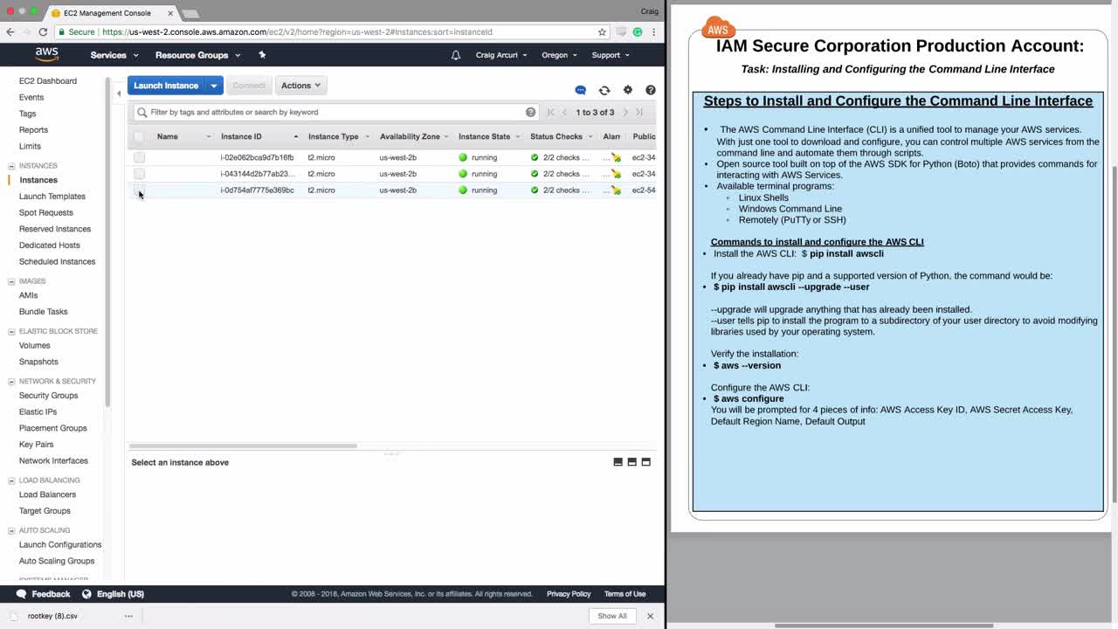Open the Terms of Use link
The width and height of the screenshot is (1118, 629).
click(x=625, y=594)
